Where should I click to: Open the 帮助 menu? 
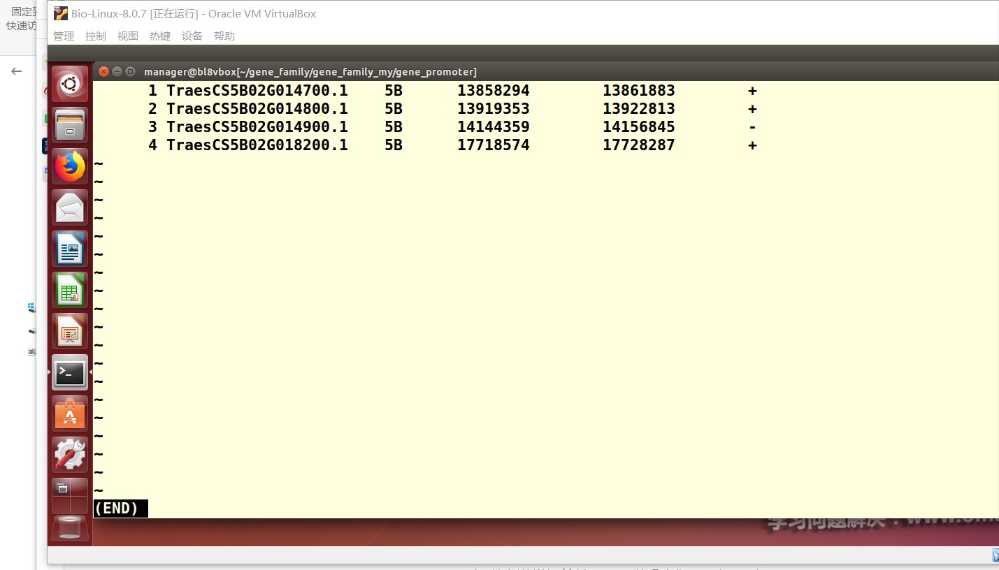coord(224,36)
